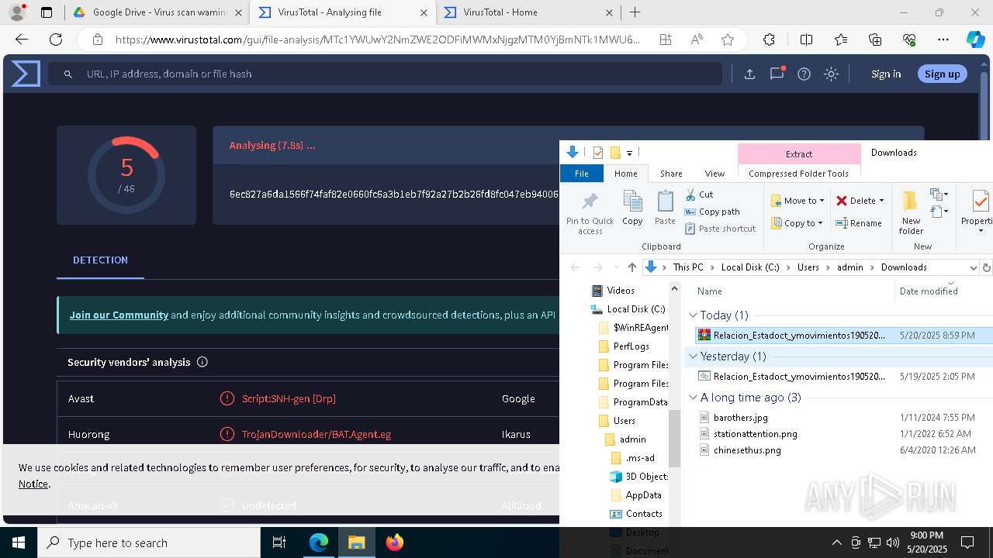Open the VirusTotal notifications icon
Image resolution: width=993 pixels, height=558 pixels.
(777, 74)
